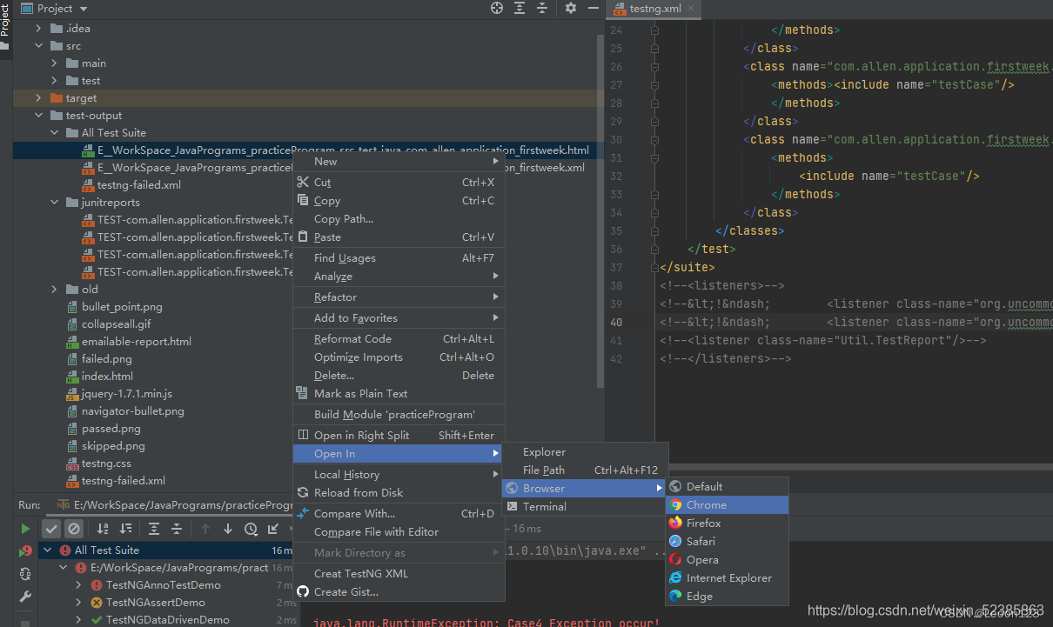Go to next failed test arrow

coord(228,529)
